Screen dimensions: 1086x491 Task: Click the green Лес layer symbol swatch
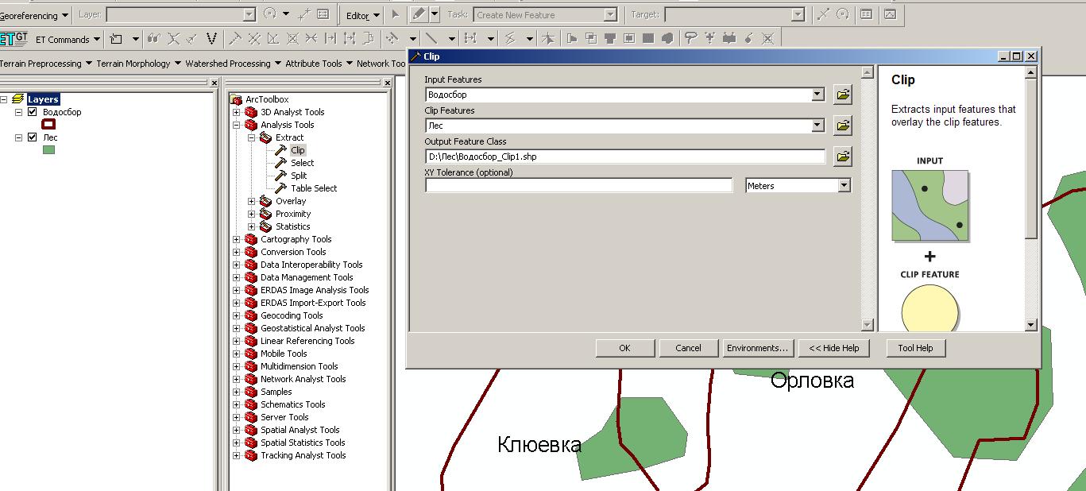click(48, 149)
